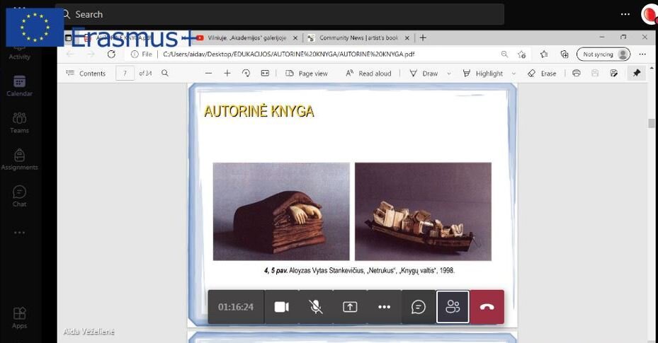
Task: Select the Draw tool
Action: [424, 74]
